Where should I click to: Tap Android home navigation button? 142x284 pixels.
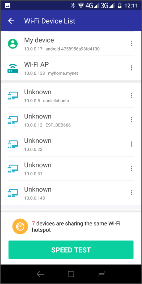pos(71,274)
